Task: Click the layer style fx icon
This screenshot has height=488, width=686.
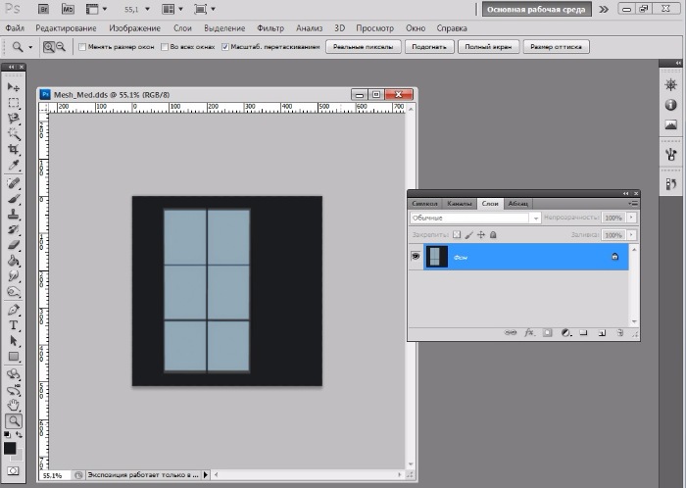Action: 528,333
